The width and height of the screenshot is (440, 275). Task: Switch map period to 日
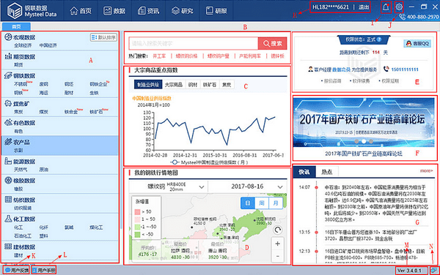[248, 203]
